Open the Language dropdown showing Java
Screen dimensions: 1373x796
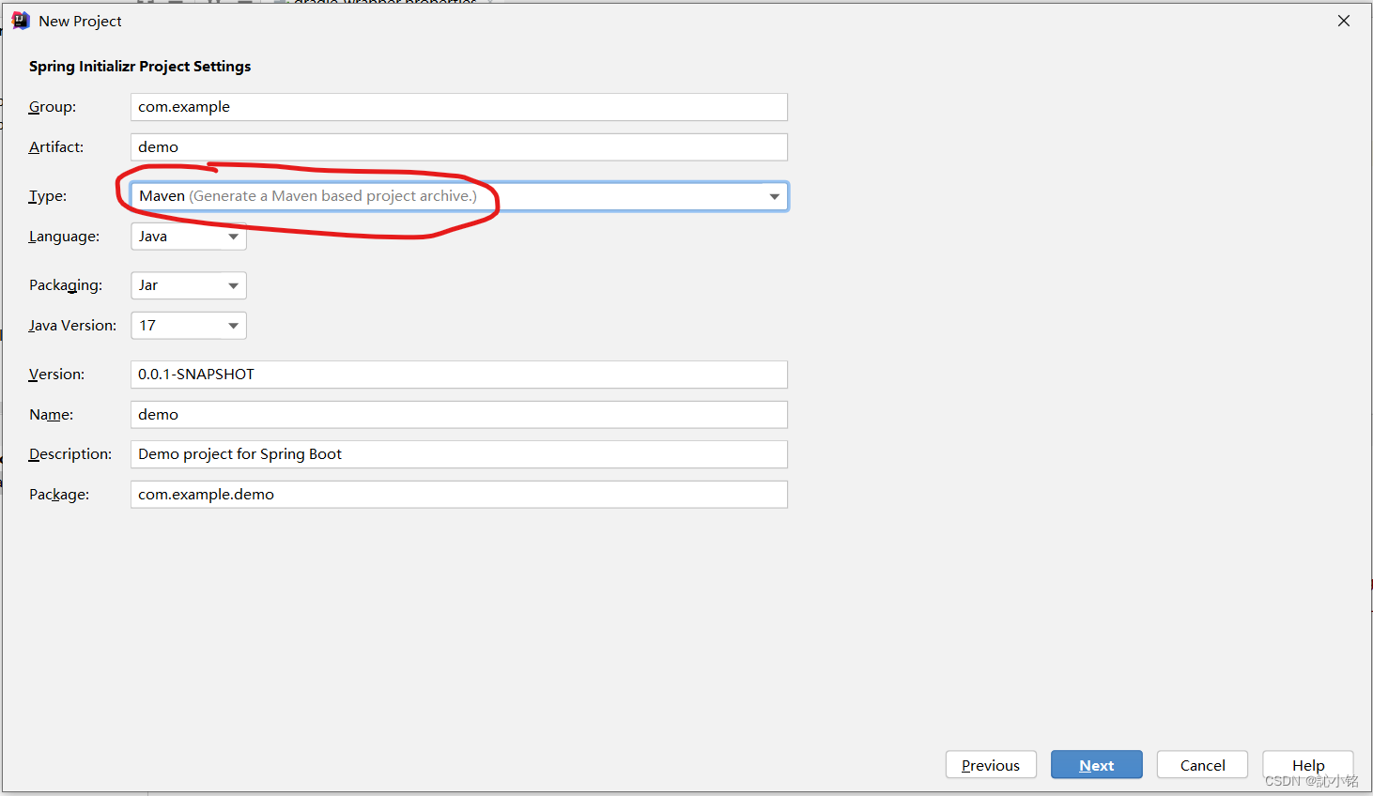[x=188, y=237]
